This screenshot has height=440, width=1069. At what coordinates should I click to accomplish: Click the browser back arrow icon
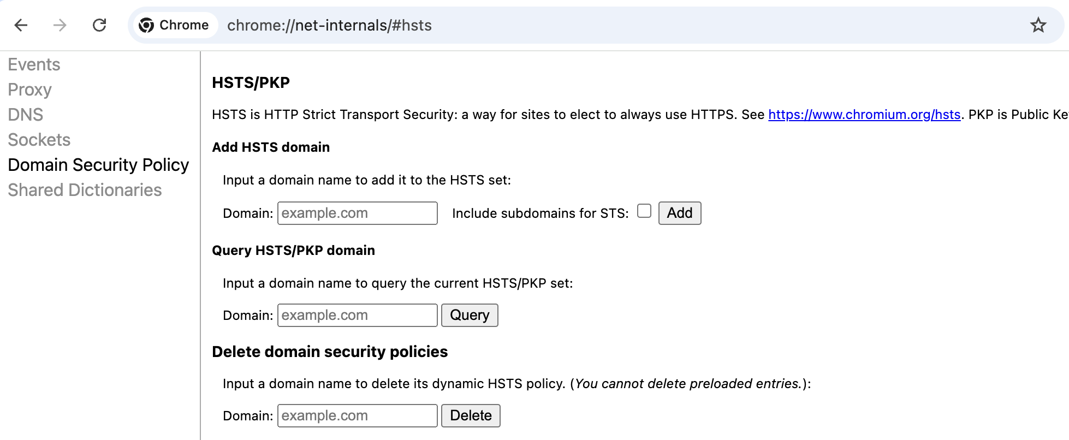(x=21, y=25)
